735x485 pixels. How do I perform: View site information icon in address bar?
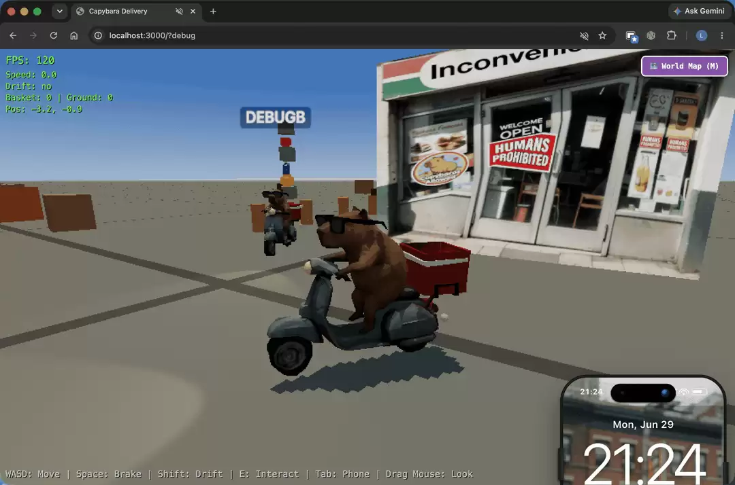[98, 35]
